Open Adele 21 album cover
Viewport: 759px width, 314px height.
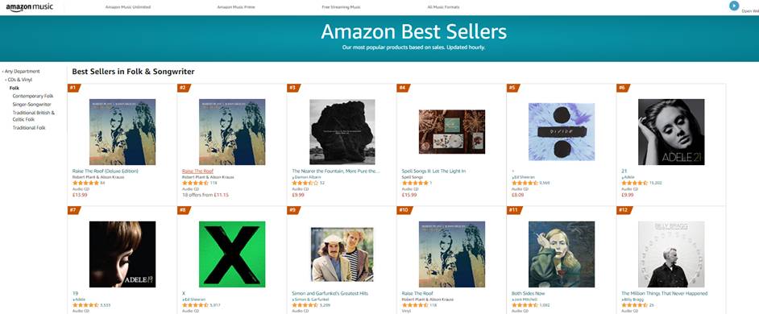(x=671, y=132)
